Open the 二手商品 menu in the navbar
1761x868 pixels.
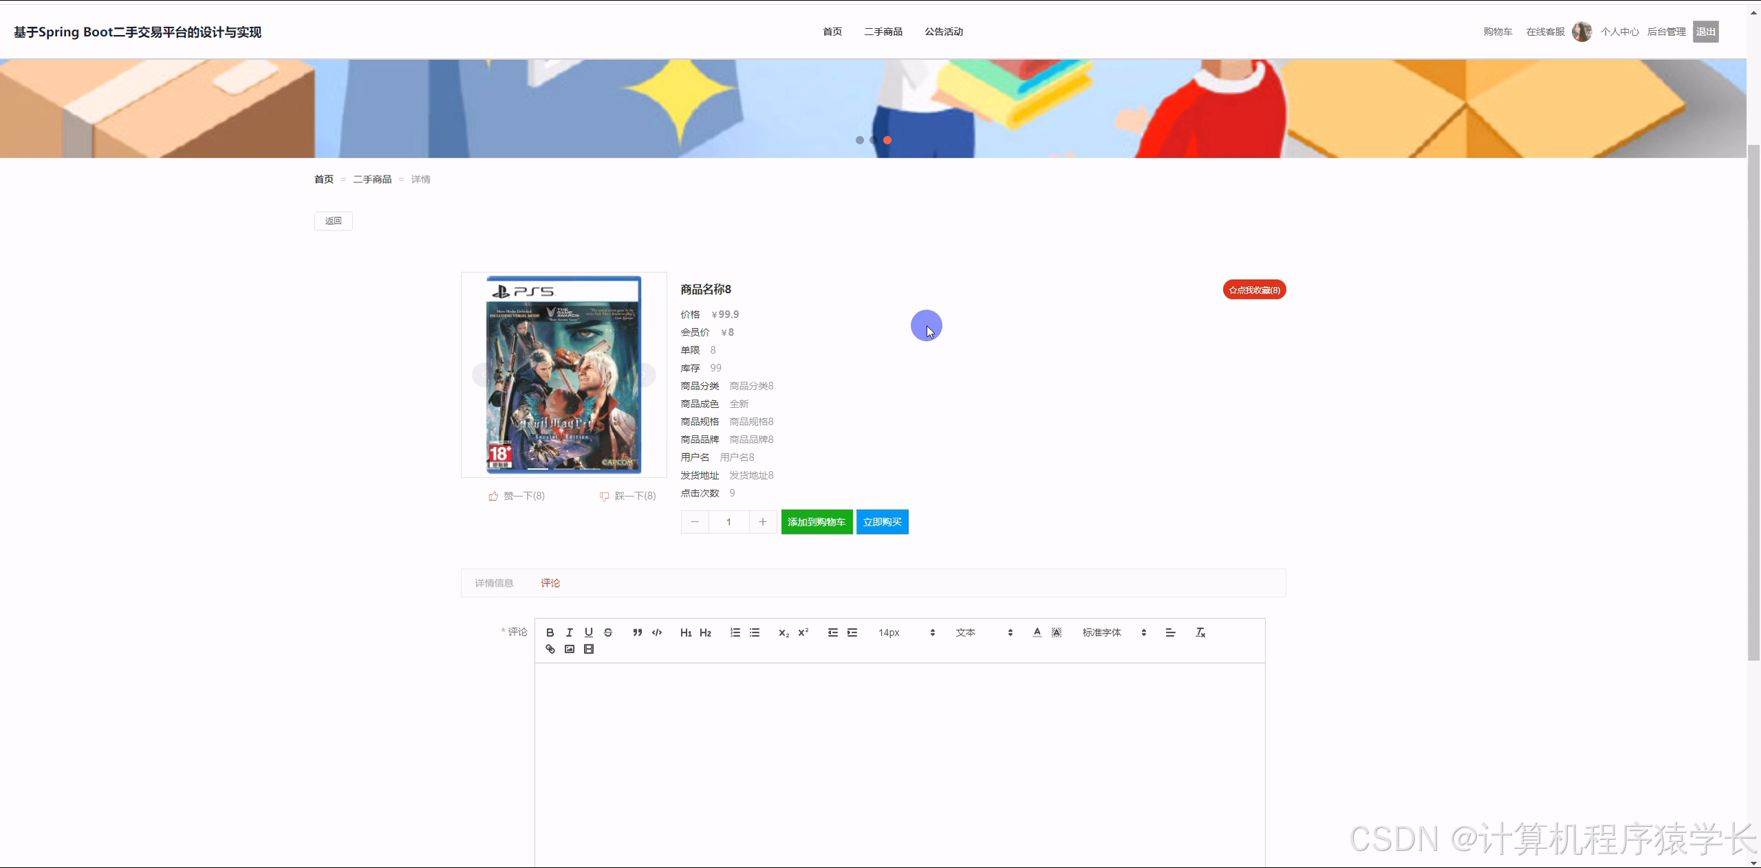click(x=883, y=31)
